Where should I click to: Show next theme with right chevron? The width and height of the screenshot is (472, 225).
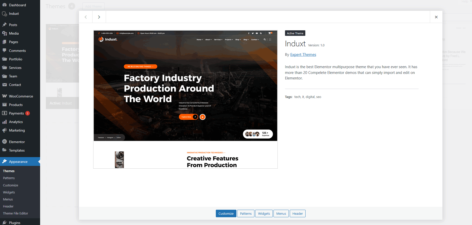point(99,17)
